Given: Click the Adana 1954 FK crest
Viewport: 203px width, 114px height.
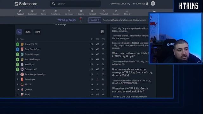Looking at the screenshot, I should point(22,44).
